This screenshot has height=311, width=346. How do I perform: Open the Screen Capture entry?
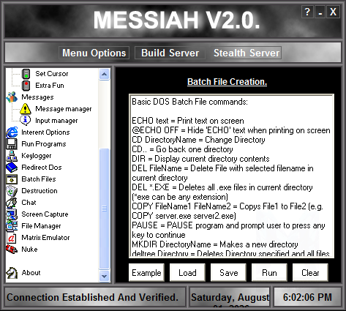pos(45,214)
